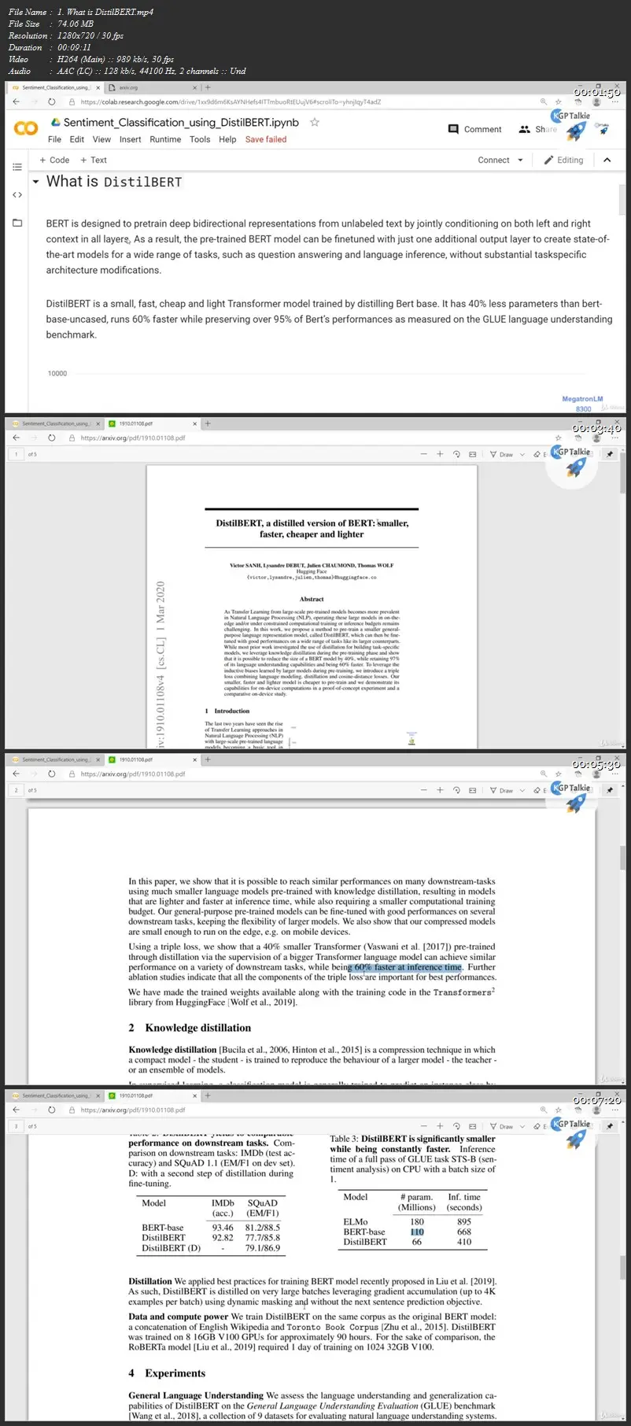This screenshot has width=631, height=1426.
Task: Open code snippets panel in Colab sidebar
Action: pos(17,194)
